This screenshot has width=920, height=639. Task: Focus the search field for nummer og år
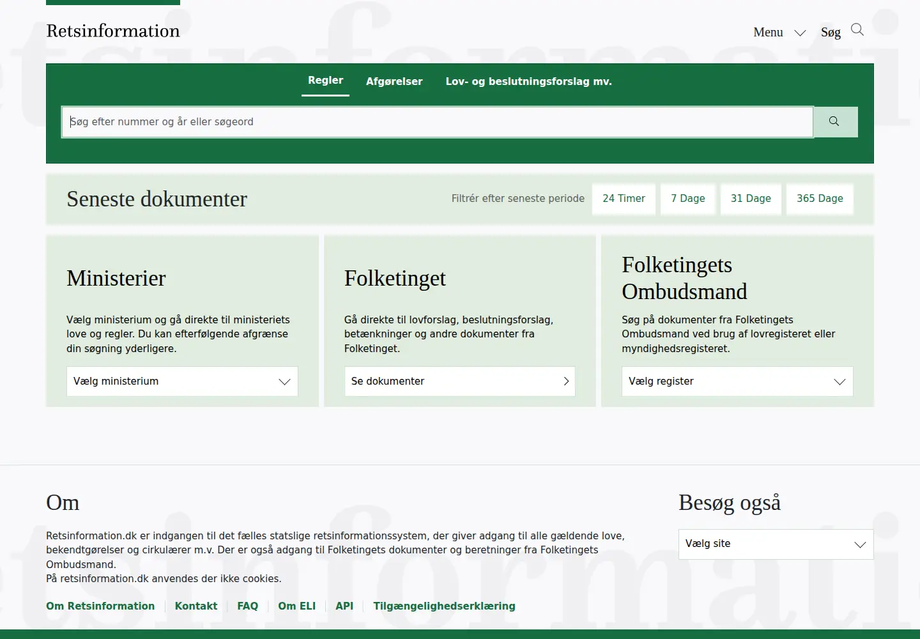tap(438, 122)
